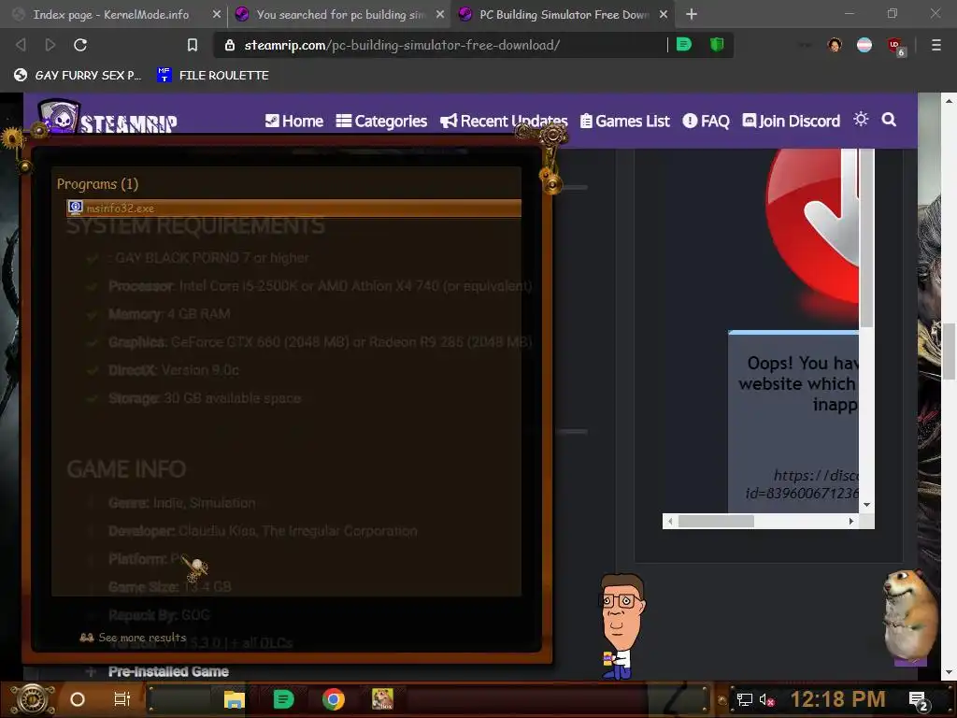Click the Hank Hill cartoon desktop character

(621, 625)
